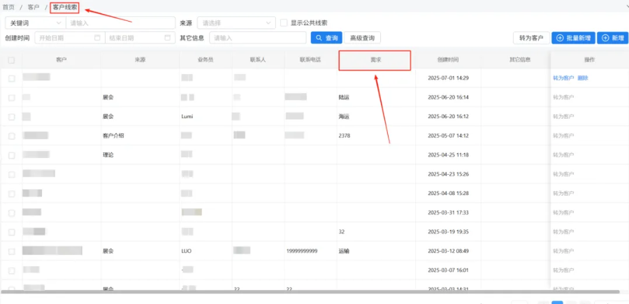
Task: Go to 首页 in the breadcrumb
Action: [x=8, y=7]
